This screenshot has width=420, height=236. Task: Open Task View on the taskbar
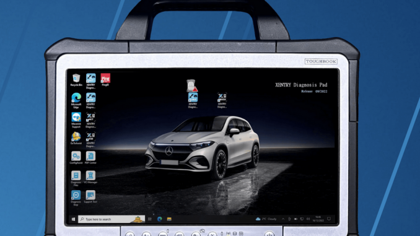[x=149, y=219]
